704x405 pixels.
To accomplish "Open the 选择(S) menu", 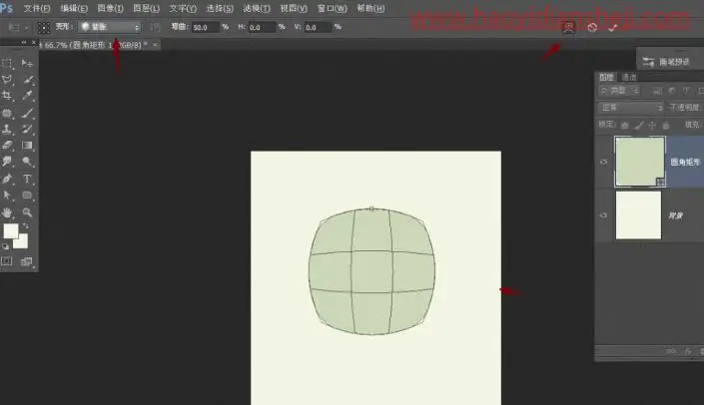I will pos(220,9).
